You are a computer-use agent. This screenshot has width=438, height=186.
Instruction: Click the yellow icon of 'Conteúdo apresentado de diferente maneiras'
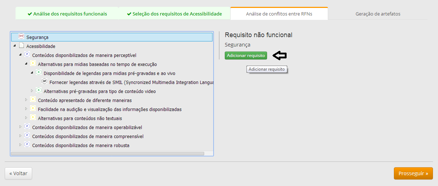[x=33, y=99]
